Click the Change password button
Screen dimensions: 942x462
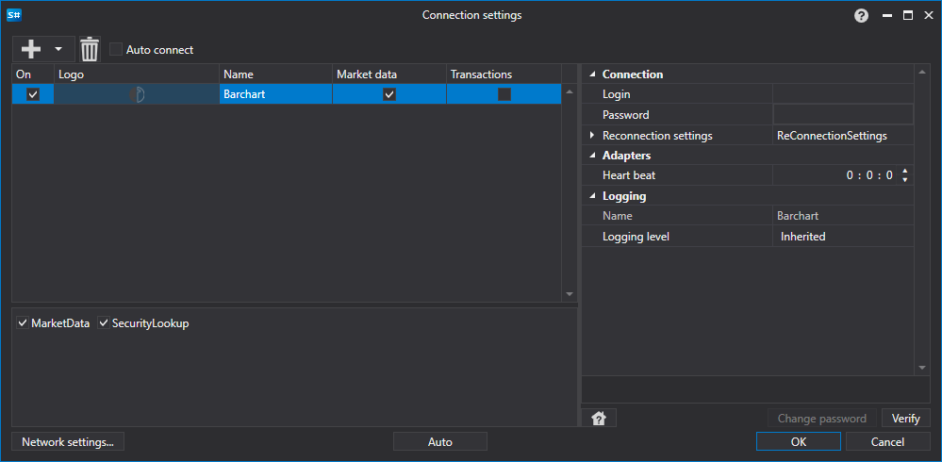coord(822,418)
